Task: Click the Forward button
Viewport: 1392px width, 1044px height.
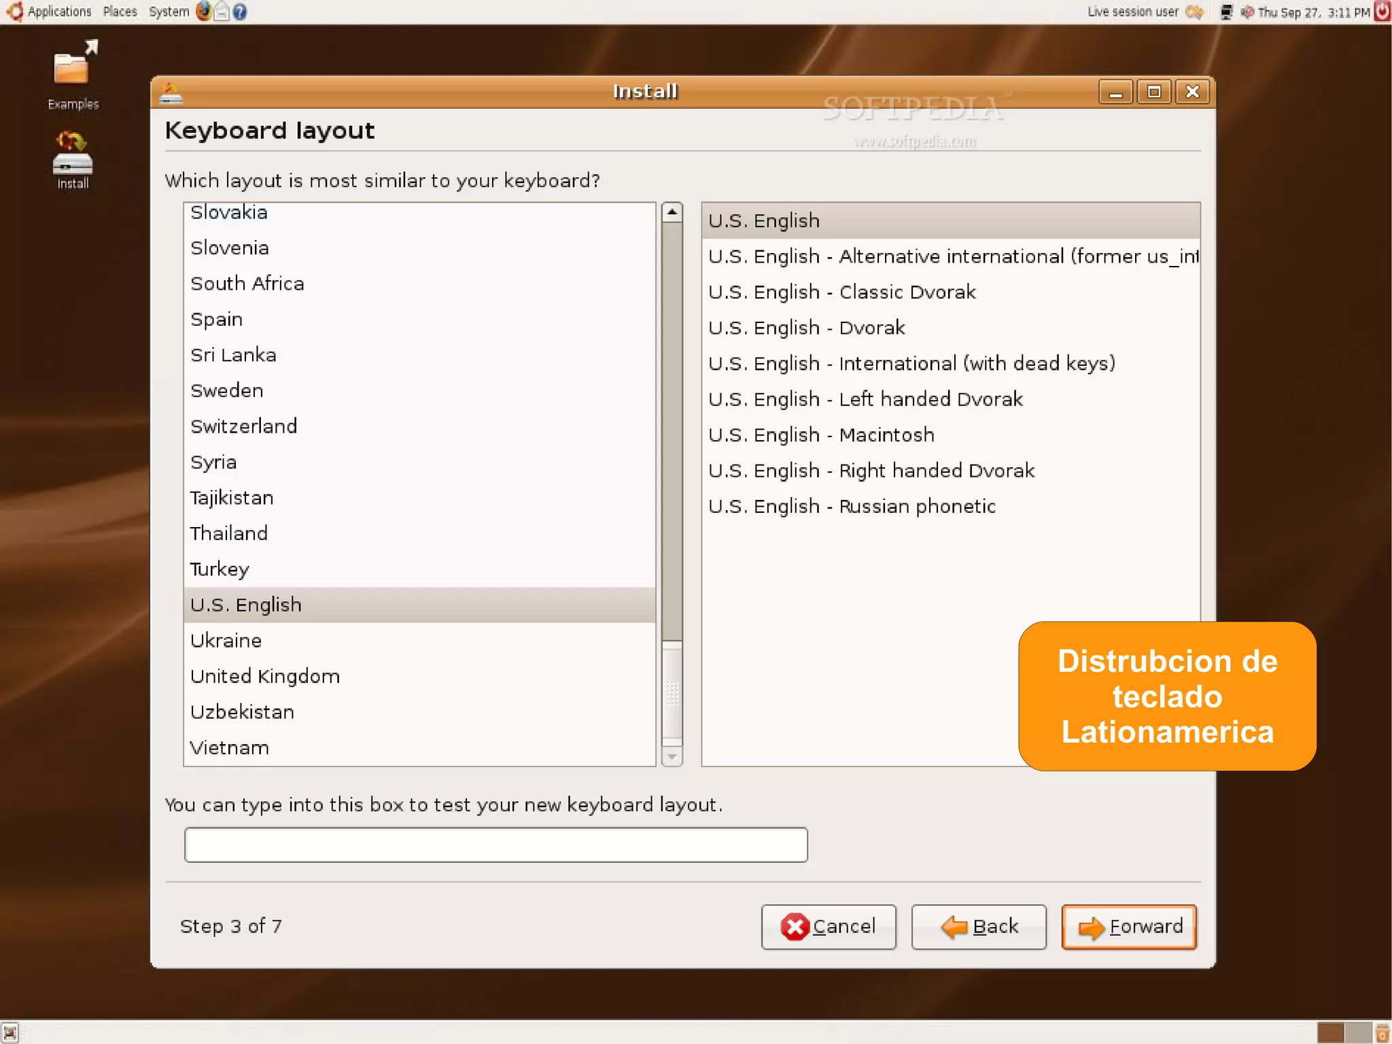Action: (1129, 926)
